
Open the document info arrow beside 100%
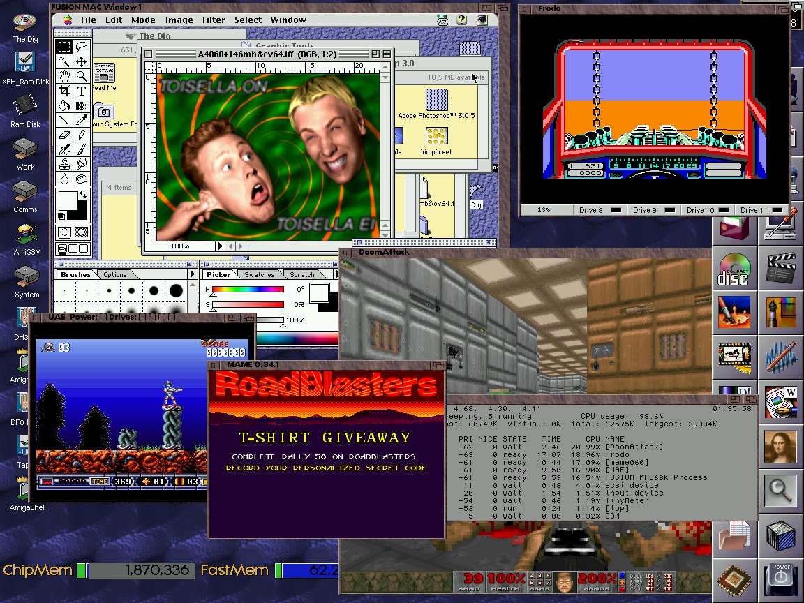point(221,246)
